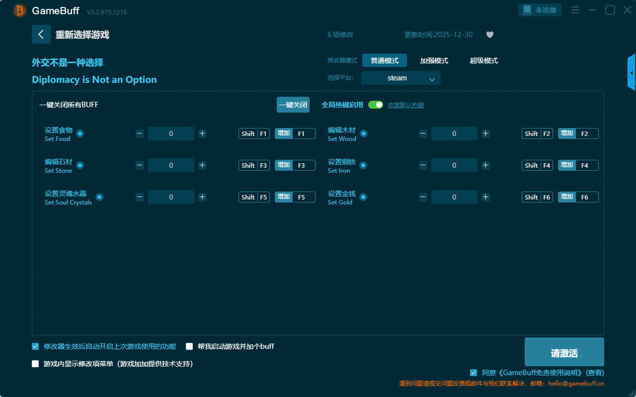Toggle the global hotkey switch off
The height and width of the screenshot is (397, 636).
point(376,105)
